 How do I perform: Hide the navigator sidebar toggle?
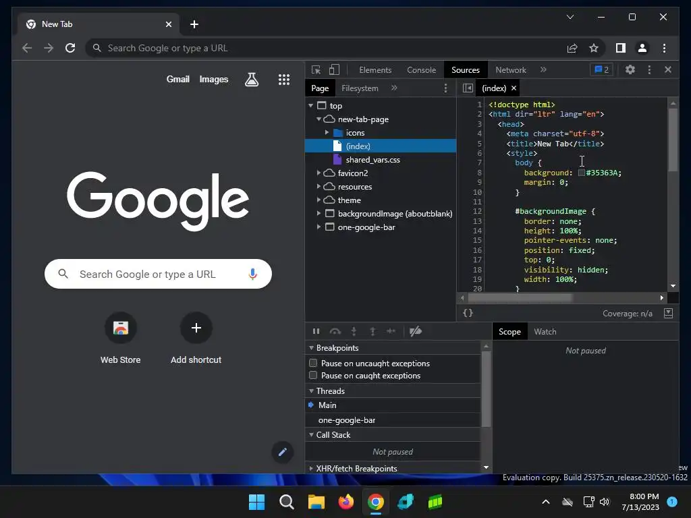pyautogui.click(x=468, y=88)
